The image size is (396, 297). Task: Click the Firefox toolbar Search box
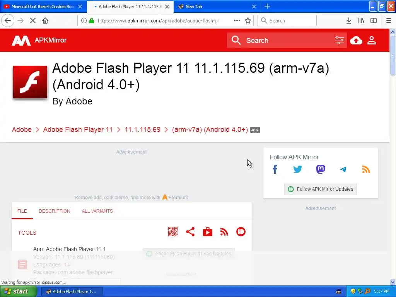287,20
